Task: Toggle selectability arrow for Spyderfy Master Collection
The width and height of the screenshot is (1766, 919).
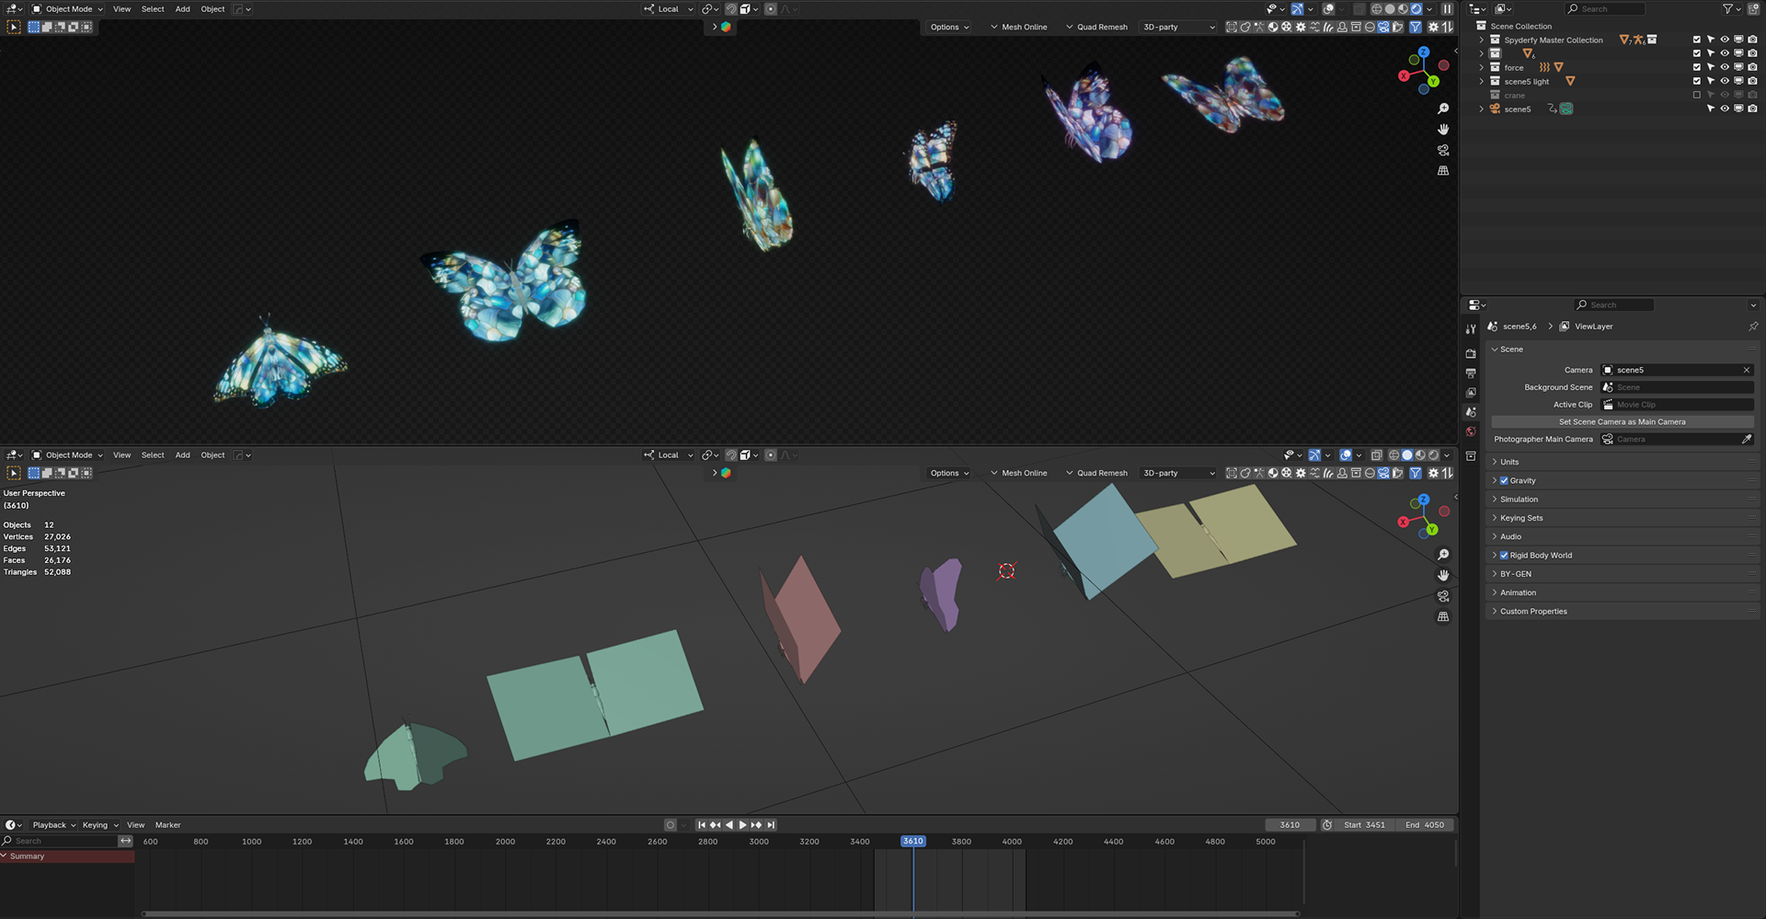Action: point(1711,40)
